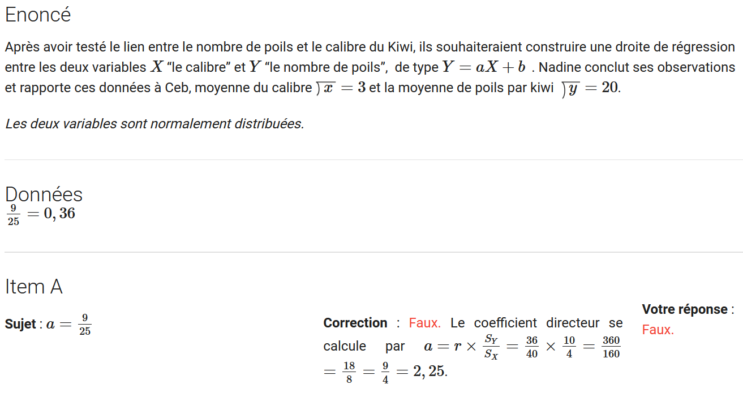Click the fraction 360/160 in the correction
Viewport: 743px width, 393px height.
tap(611, 347)
